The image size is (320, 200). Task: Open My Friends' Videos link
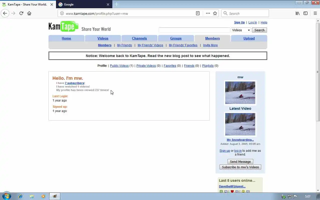[x=150, y=45]
